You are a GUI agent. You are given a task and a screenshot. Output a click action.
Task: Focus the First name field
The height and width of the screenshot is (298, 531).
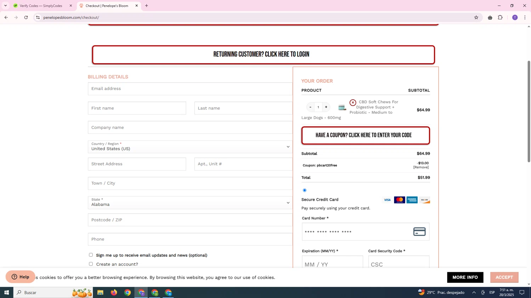click(137, 108)
